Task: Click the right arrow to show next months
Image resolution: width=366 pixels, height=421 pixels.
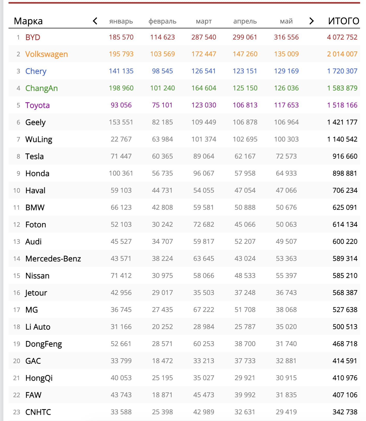Action: click(x=311, y=21)
